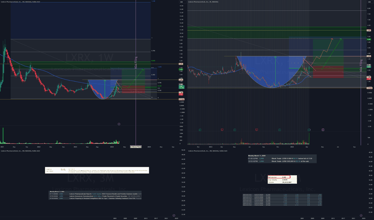Click the Block Trade 500,000 at the ask row

click(x=282, y=161)
